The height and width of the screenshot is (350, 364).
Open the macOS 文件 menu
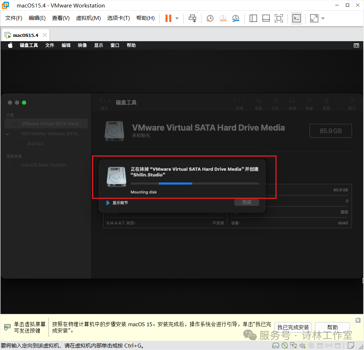[50, 45]
